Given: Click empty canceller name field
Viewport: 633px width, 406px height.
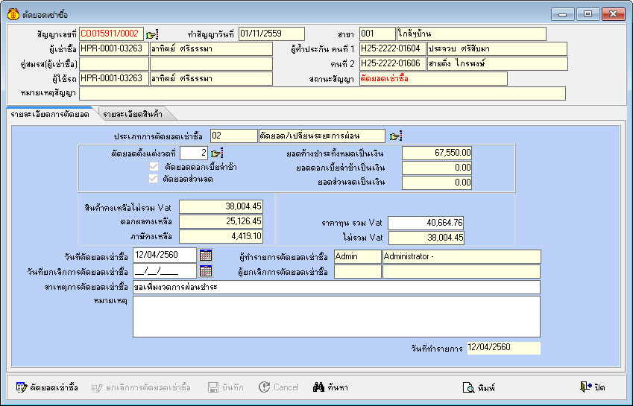Looking at the screenshot, I should tap(462, 272).
